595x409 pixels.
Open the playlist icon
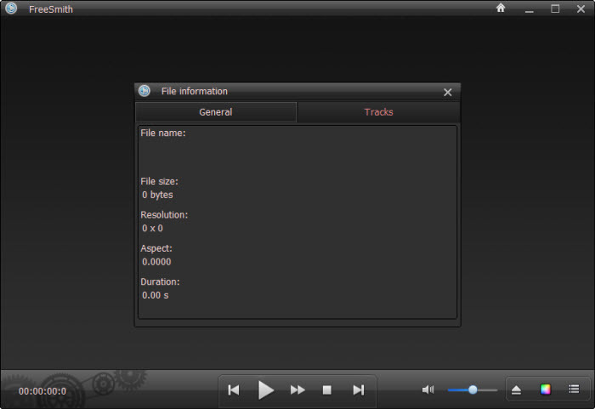coord(574,389)
